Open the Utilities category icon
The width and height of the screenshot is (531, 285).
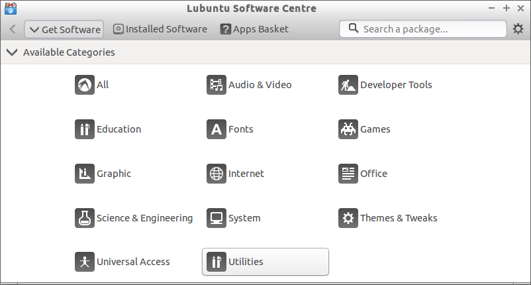pyautogui.click(x=217, y=262)
